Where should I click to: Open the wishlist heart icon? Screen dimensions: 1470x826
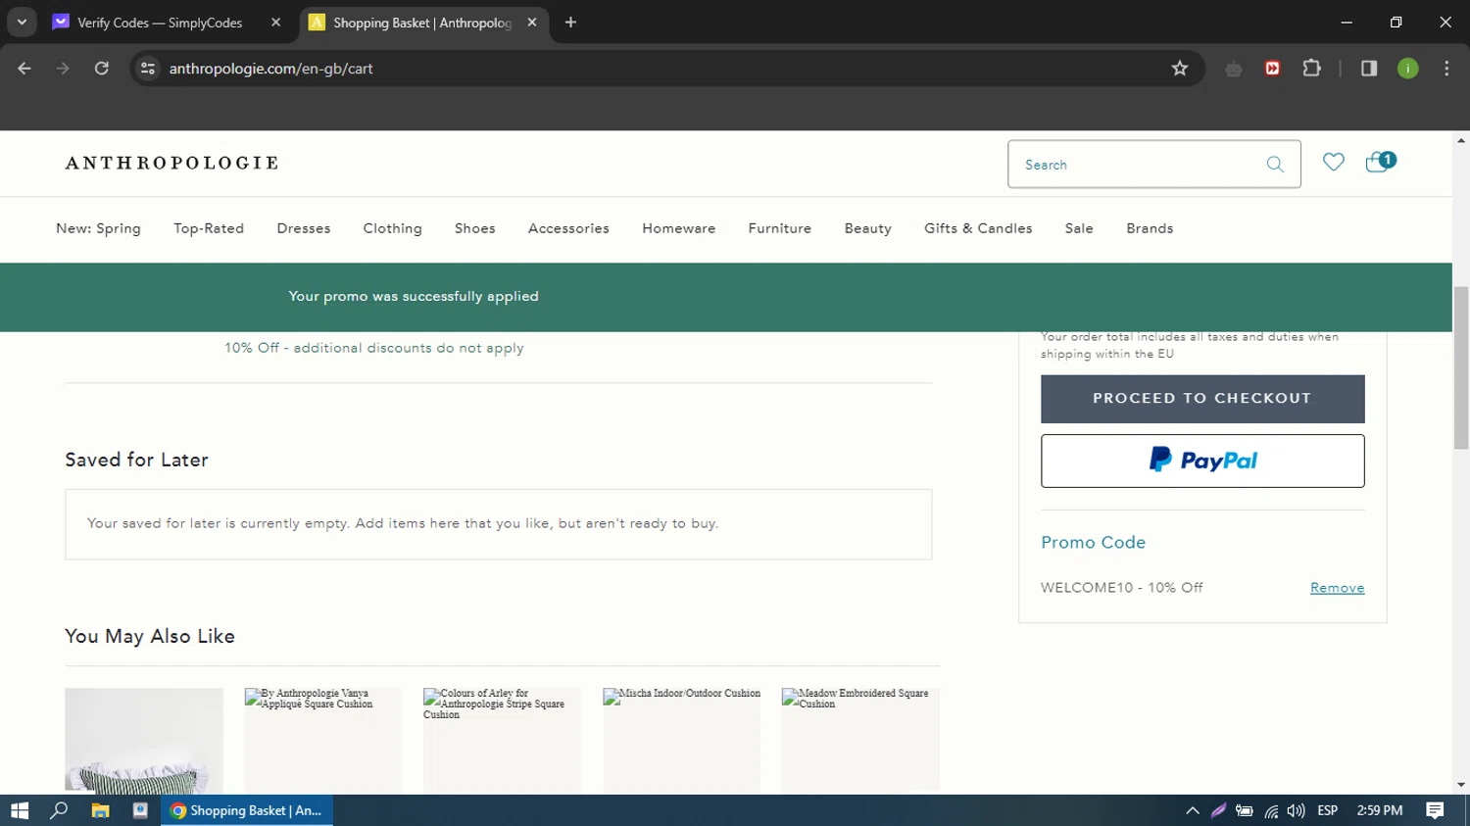coord(1334,162)
